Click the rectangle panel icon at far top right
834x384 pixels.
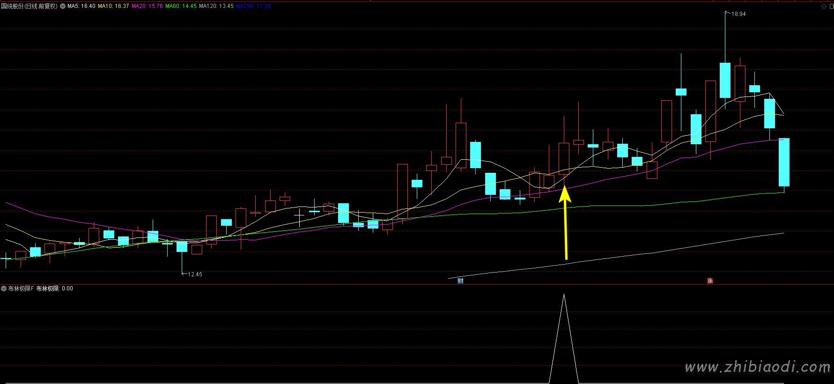[832, 6]
